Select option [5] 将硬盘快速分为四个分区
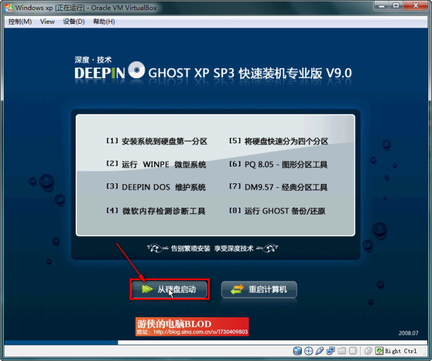The height and width of the screenshot is (361, 432). (x=279, y=141)
